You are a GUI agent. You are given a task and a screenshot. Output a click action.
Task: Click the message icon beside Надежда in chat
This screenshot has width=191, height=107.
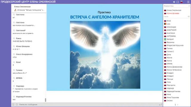point(14,86)
